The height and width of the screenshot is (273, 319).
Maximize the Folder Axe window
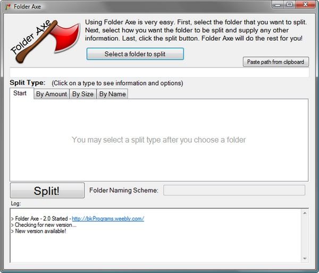290,5
